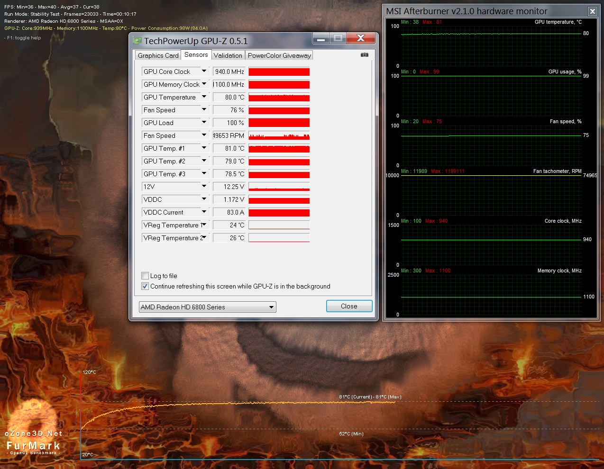Click the Fan tachometer RPM graph in Afterburner
This screenshot has width=604, height=469.
coord(491,195)
